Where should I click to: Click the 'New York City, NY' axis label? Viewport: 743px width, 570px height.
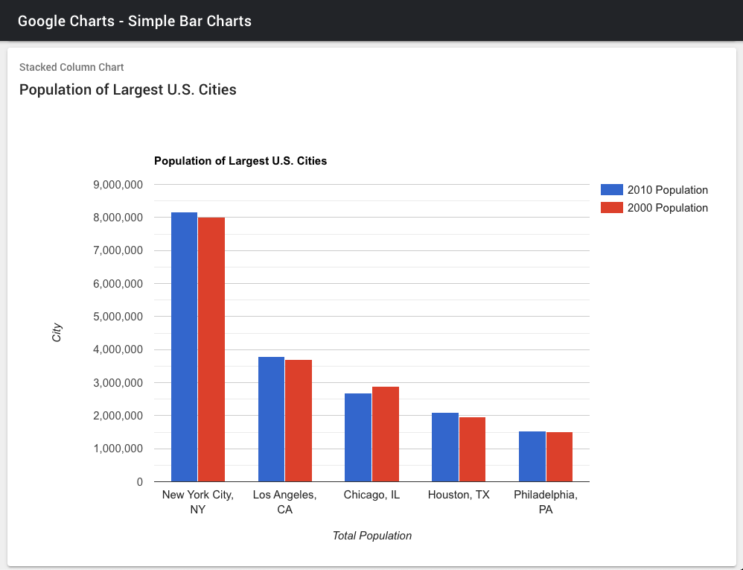click(197, 501)
